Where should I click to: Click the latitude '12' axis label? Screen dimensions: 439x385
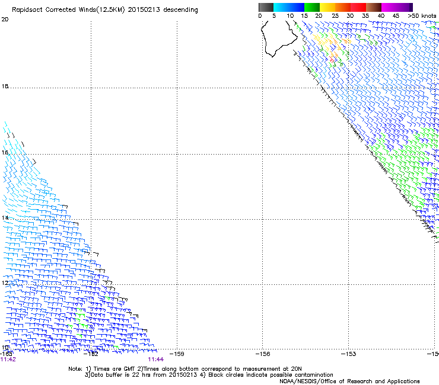coord(5,283)
